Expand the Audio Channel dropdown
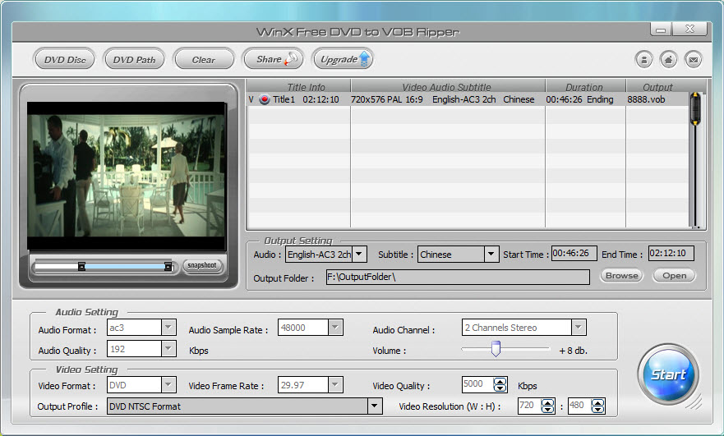The width and height of the screenshot is (724, 436). click(x=578, y=328)
